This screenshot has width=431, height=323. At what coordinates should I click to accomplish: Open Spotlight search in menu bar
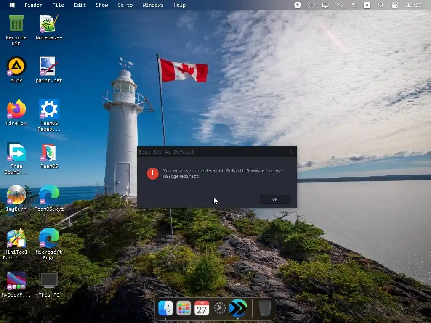(x=380, y=5)
